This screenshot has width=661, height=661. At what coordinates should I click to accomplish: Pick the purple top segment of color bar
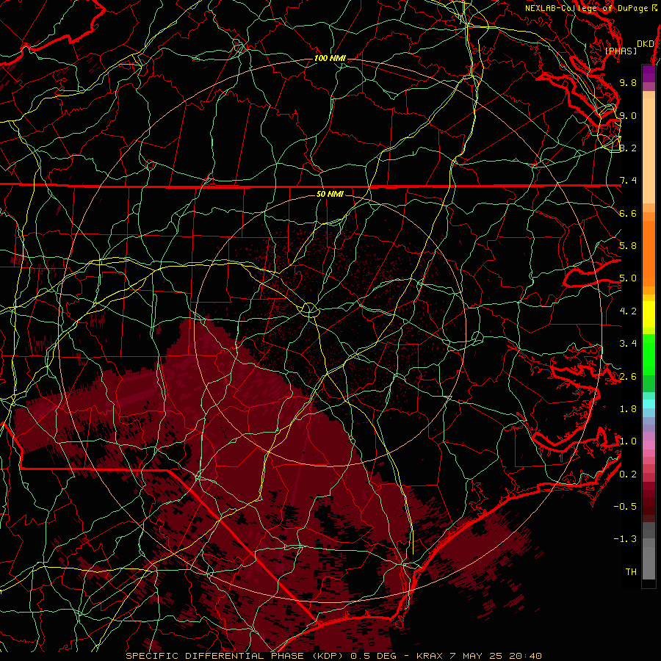(649, 73)
